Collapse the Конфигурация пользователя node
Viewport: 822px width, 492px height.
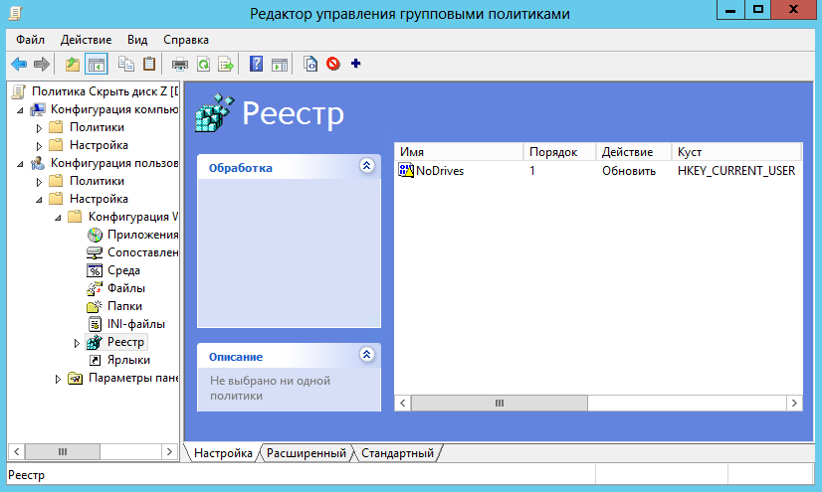[20, 164]
